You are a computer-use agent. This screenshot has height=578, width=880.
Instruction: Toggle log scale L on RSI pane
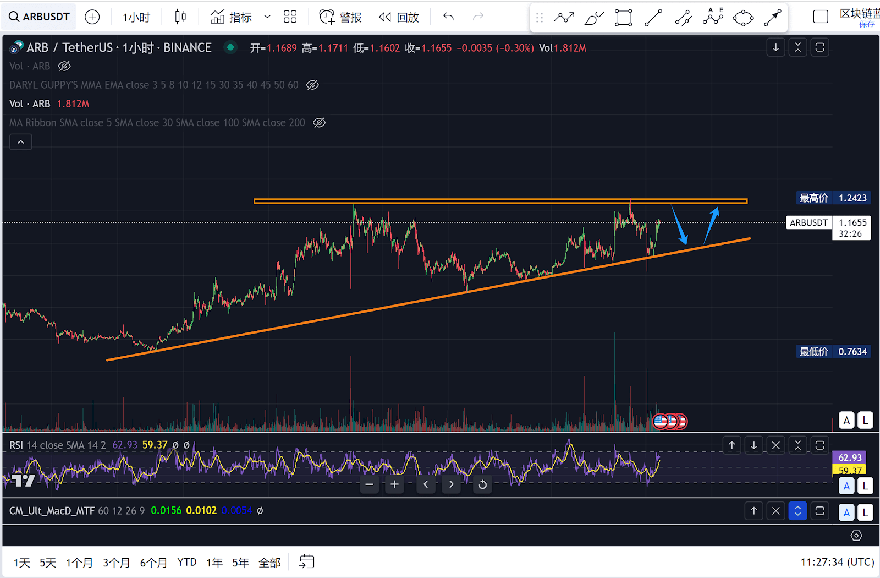pyautogui.click(x=865, y=486)
